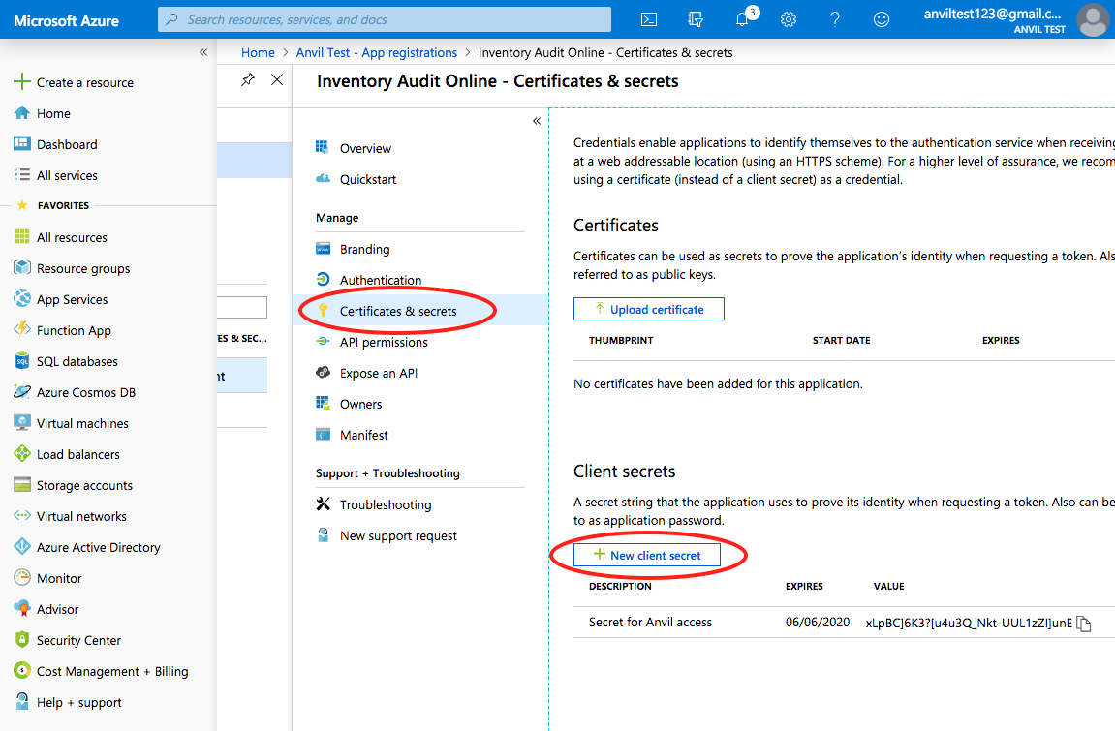Upload a certificate
The width and height of the screenshot is (1115, 731).
(x=648, y=308)
